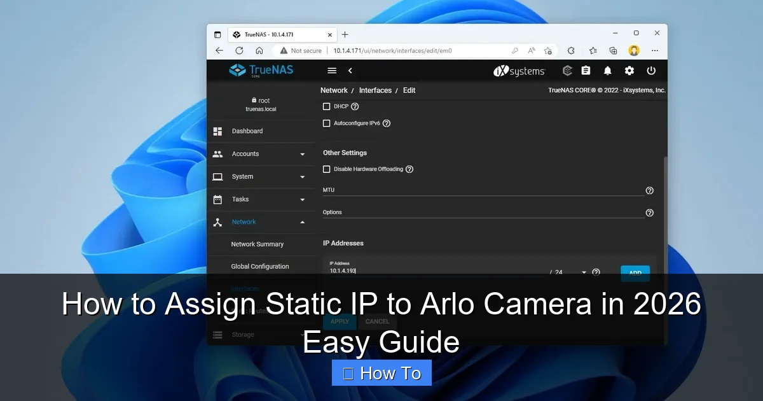Enable the DHCP checkbox

[326, 106]
